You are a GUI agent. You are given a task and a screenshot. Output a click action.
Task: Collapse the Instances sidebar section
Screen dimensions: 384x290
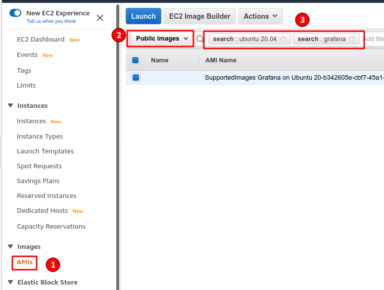10,105
